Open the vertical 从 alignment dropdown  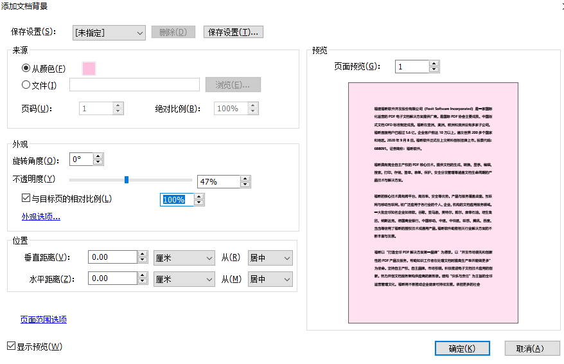click(269, 258)
